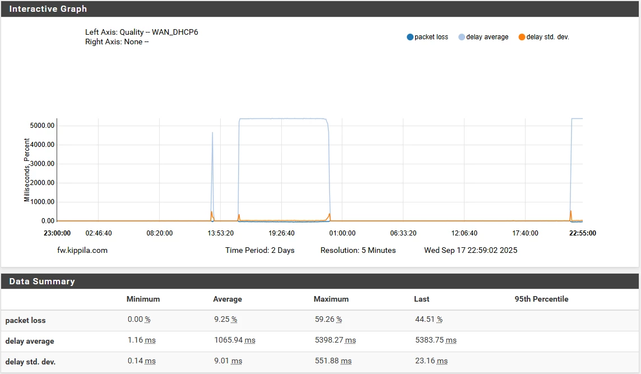Screen dimensions: 641x374
Task: Click the Milliseconds, Percent y-axis title
Action: point(27,170)
